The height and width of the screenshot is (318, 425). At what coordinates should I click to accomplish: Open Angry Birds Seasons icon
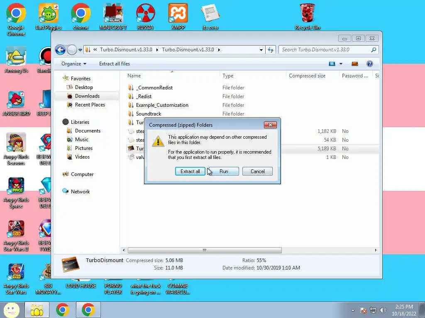(16, 149)
